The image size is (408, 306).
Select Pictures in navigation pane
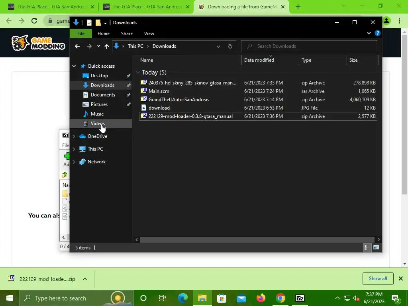click(99, 104)
